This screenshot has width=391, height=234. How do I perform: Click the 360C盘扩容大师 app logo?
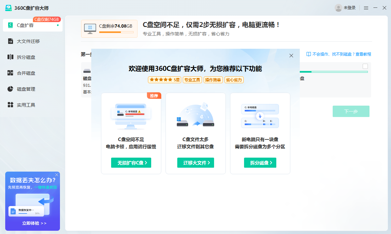(x=8, y=8)
